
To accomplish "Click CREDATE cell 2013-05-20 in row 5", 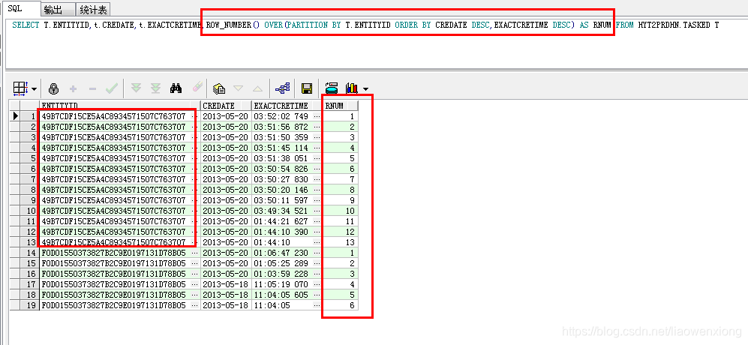I will 226,158.
